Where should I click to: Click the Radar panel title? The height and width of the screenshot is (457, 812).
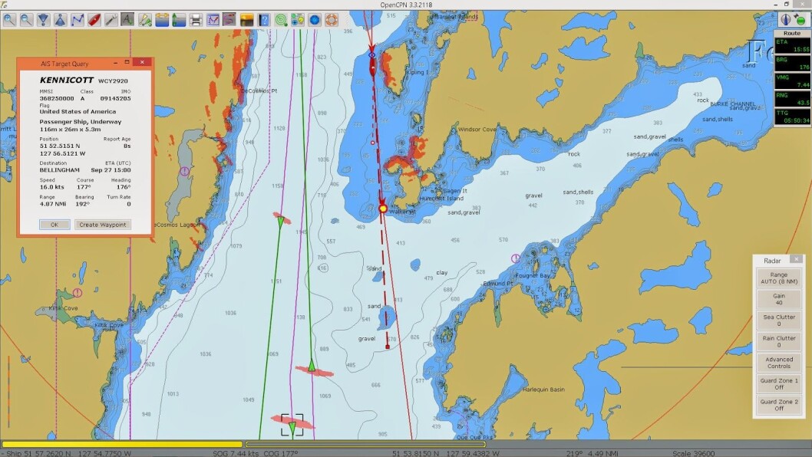(772, 261)
